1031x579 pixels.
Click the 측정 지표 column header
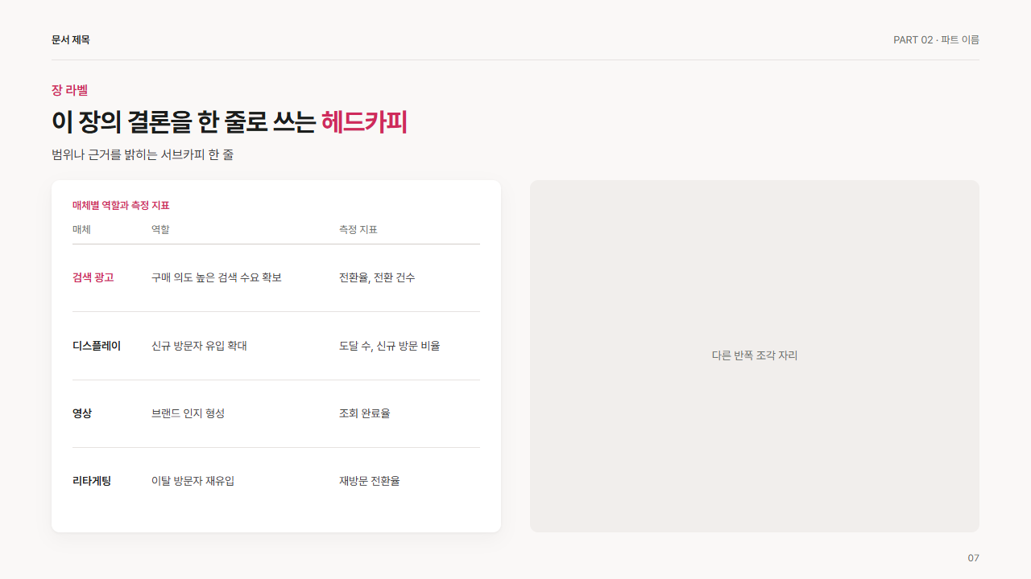point(358,229)
